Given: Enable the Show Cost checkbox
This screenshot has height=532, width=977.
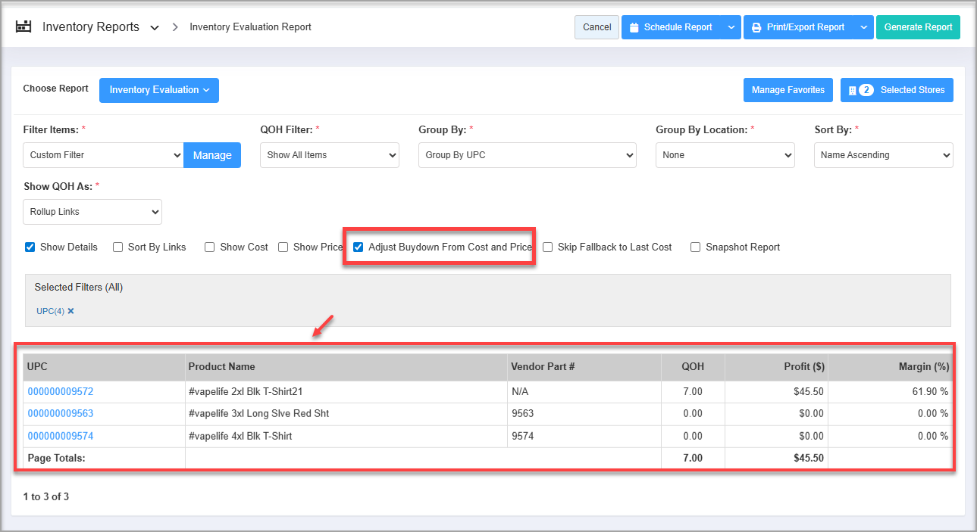Looking at the screenshot, I should click(210, 247).
